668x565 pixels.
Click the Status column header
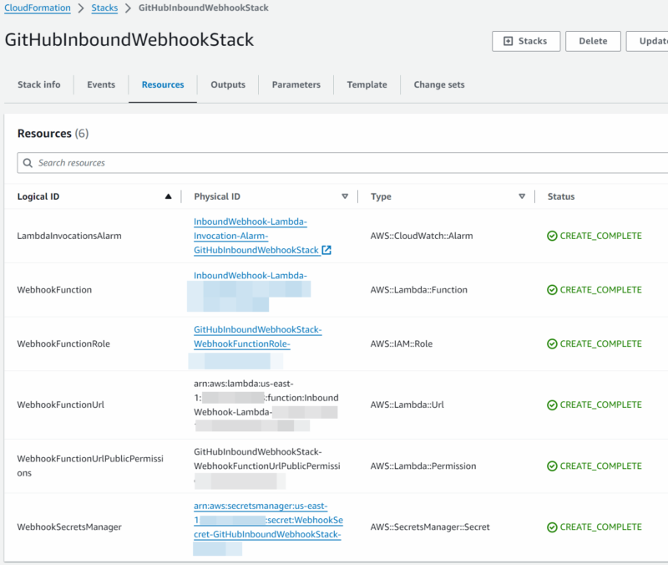[x=560, y=196]
